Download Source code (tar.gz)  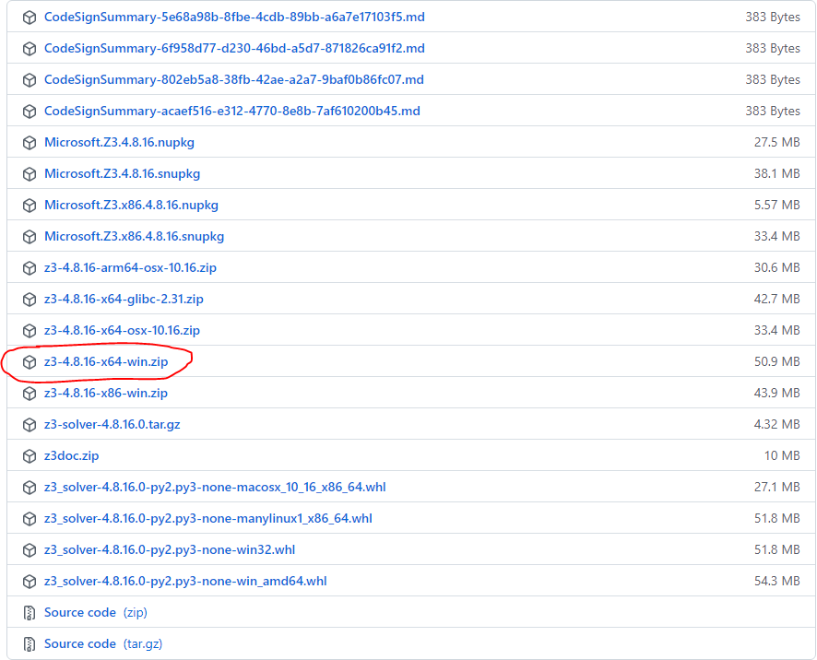pyautogui.click(x=103, y=643)
